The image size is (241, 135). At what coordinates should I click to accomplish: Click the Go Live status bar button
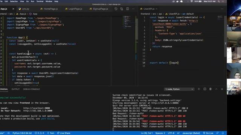click(x=208, y=133)
